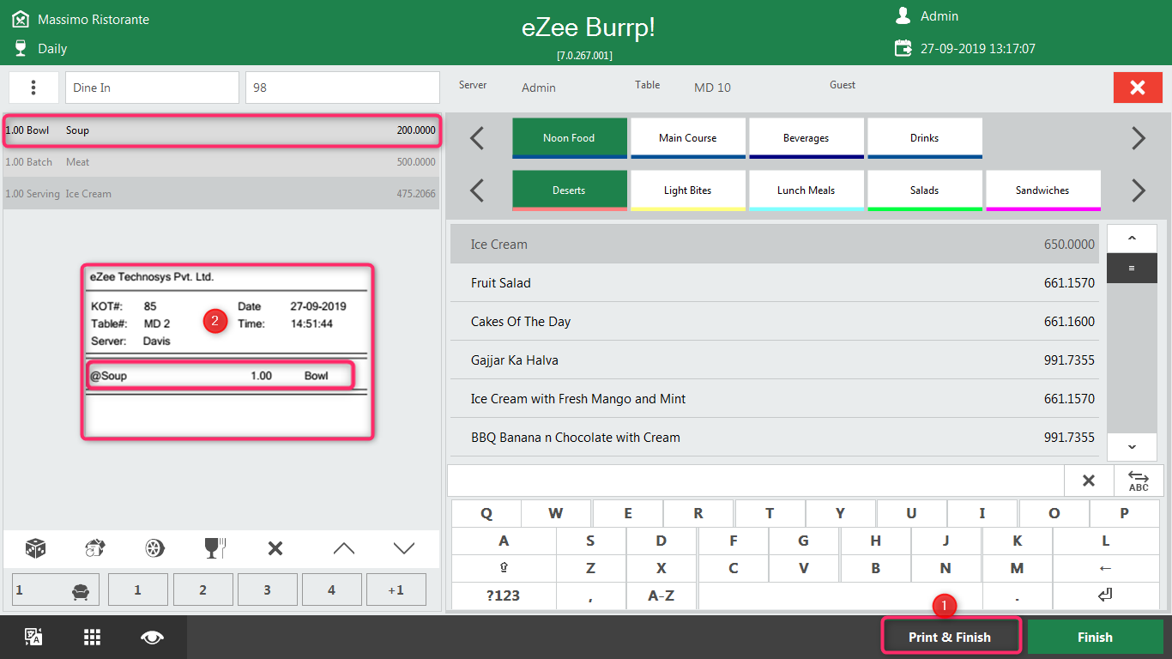This screenshot has width=1172, height=659.
Task: Set quantity with the 2 button
Action: 203,590
